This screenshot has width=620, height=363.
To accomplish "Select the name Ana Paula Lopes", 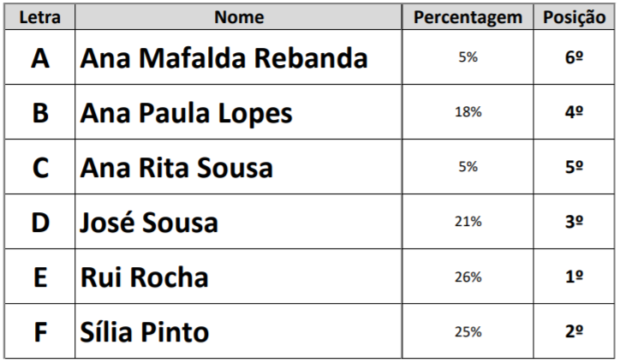I will 186,113.
